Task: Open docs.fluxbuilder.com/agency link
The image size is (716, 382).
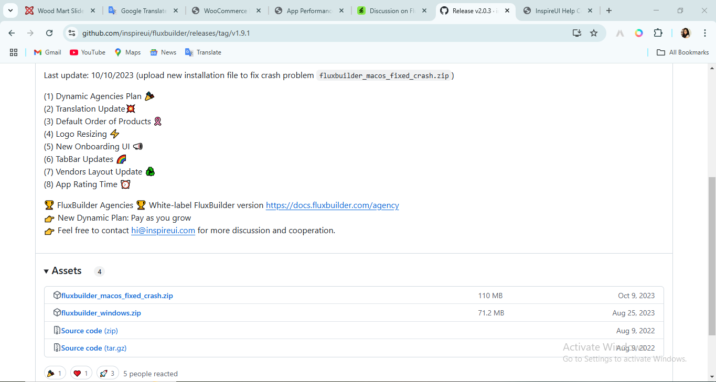Action: [x=332, y=205]
